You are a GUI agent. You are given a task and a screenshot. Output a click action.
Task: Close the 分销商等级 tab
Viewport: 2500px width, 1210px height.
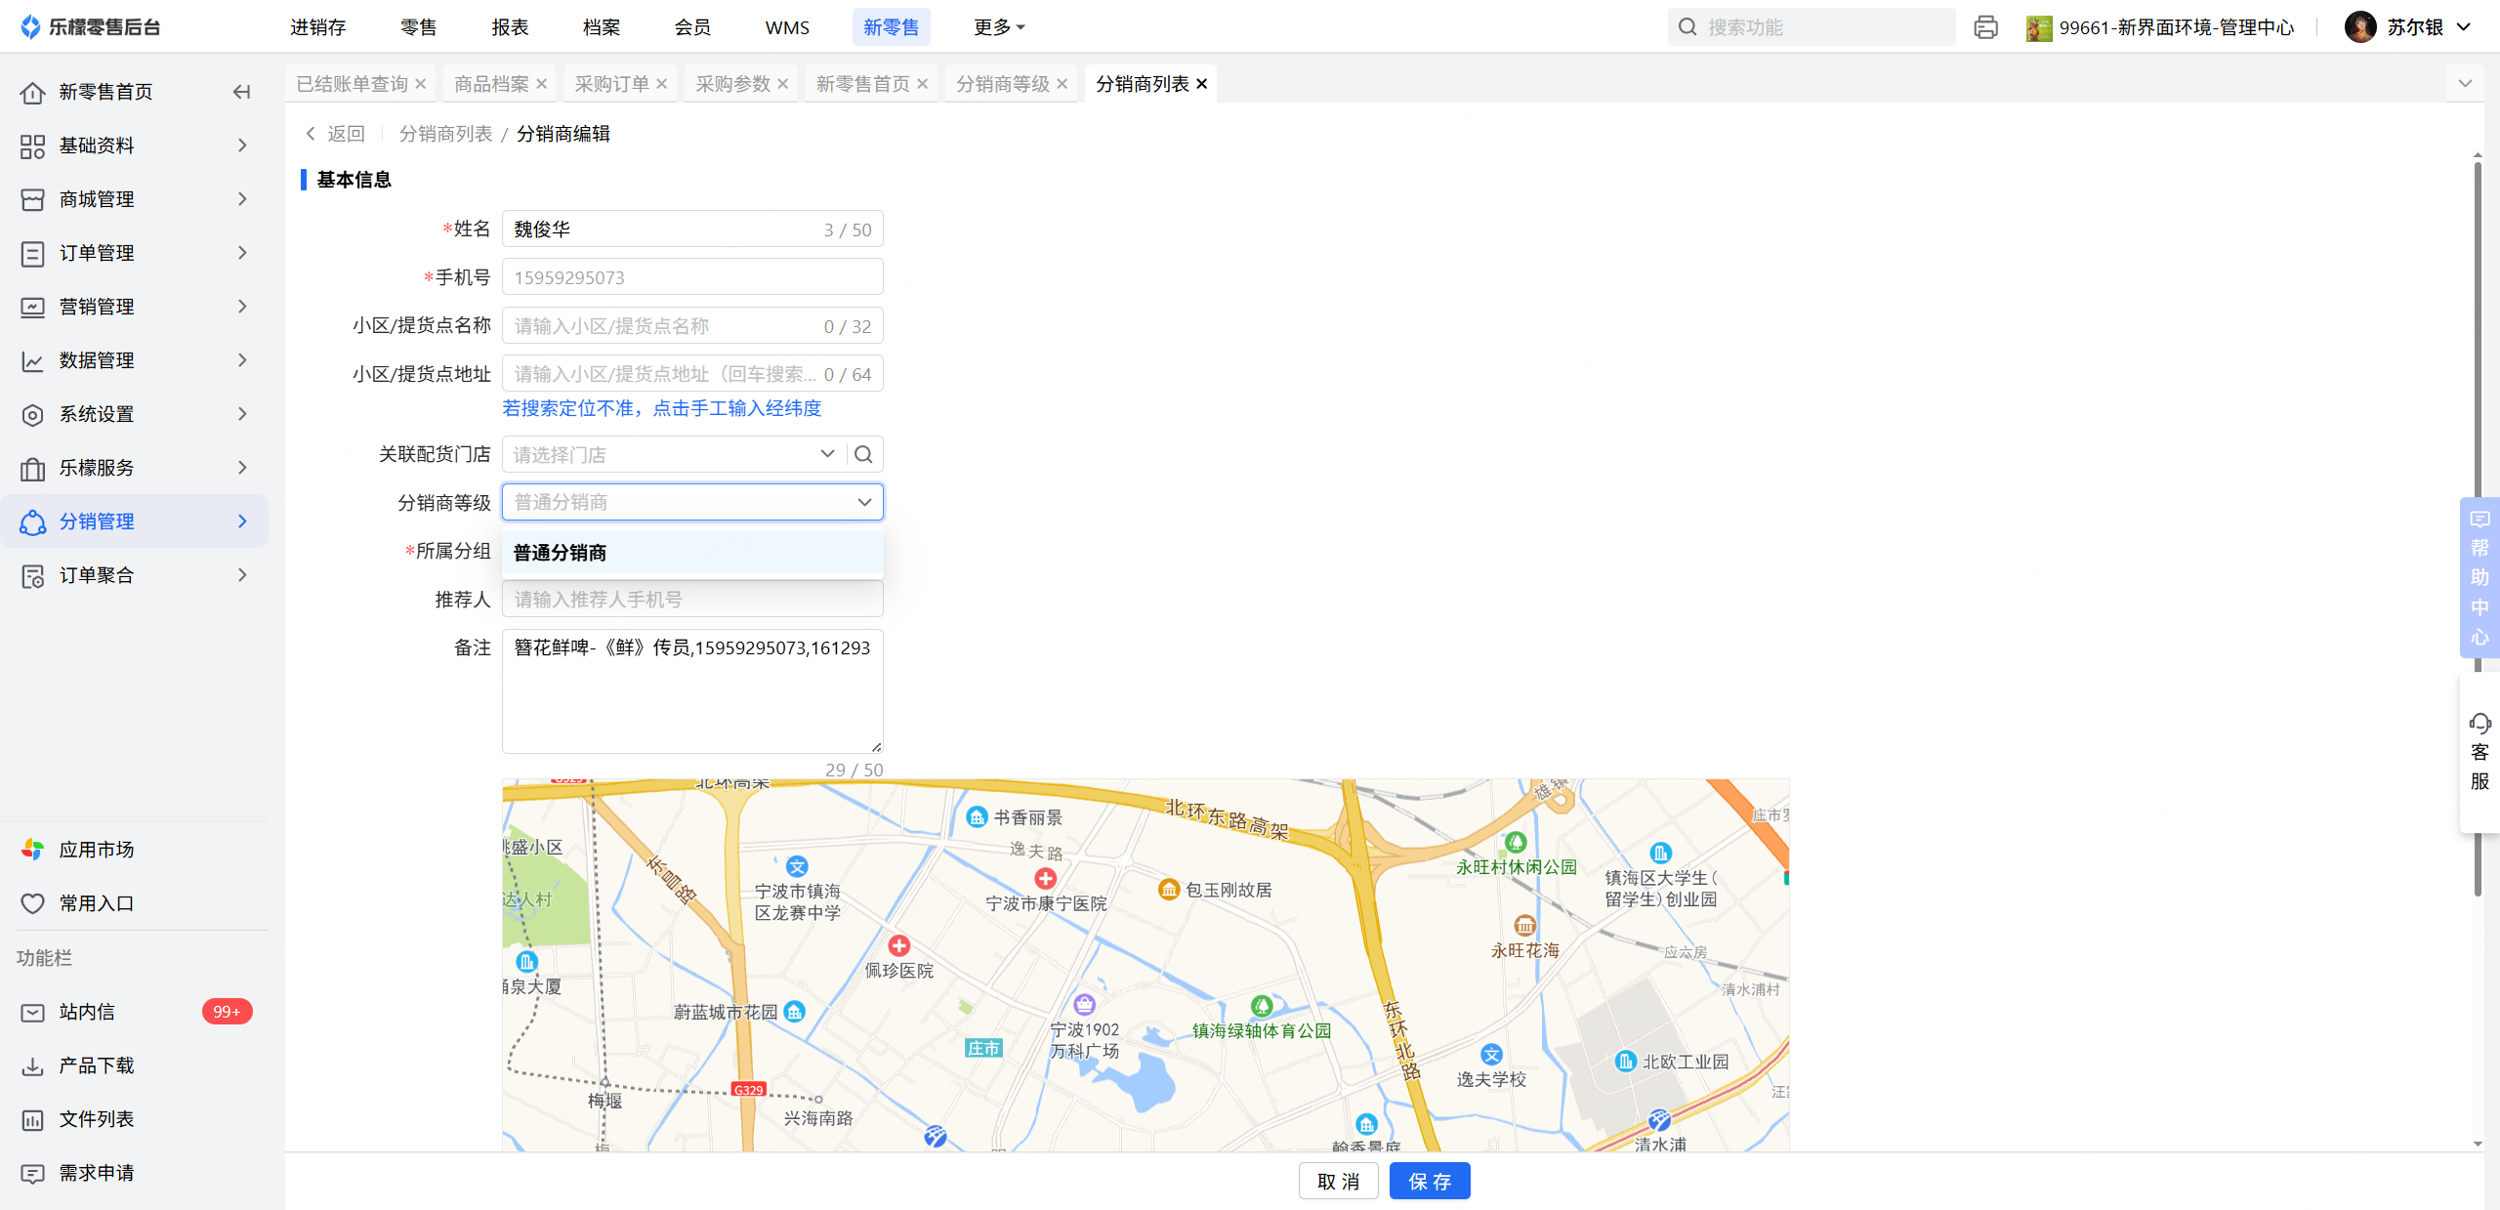click(1062, 84)
